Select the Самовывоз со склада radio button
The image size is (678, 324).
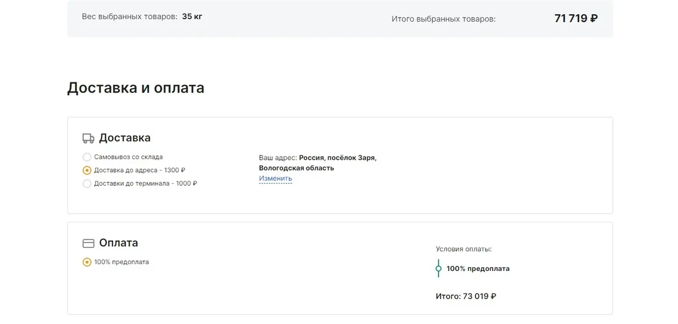tap(87, 157)
